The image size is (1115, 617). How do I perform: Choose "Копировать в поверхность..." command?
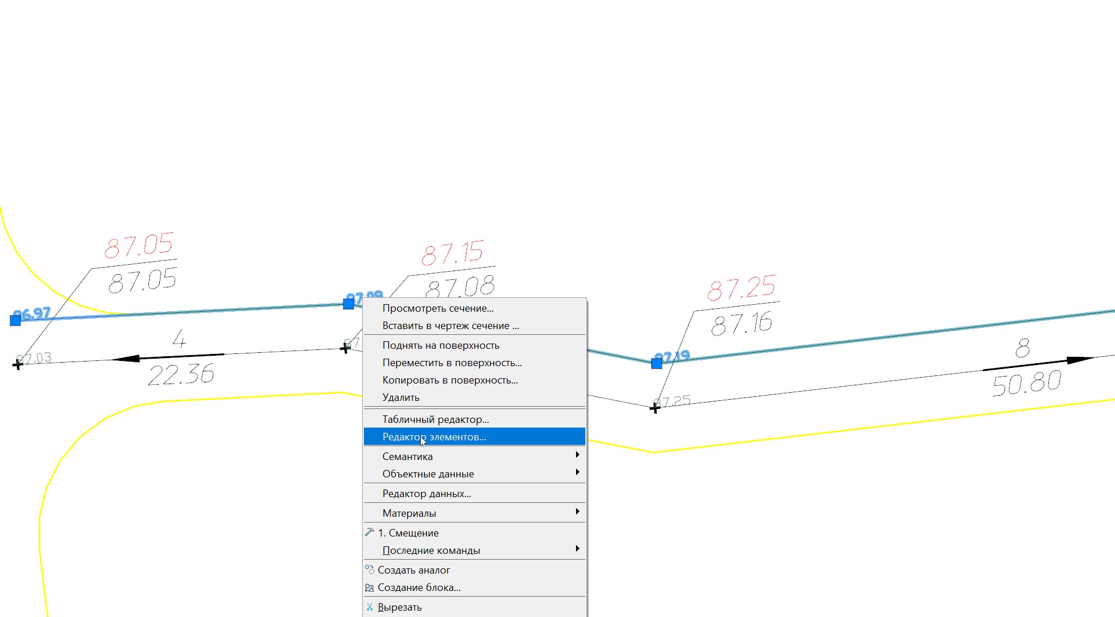(450, 380)
